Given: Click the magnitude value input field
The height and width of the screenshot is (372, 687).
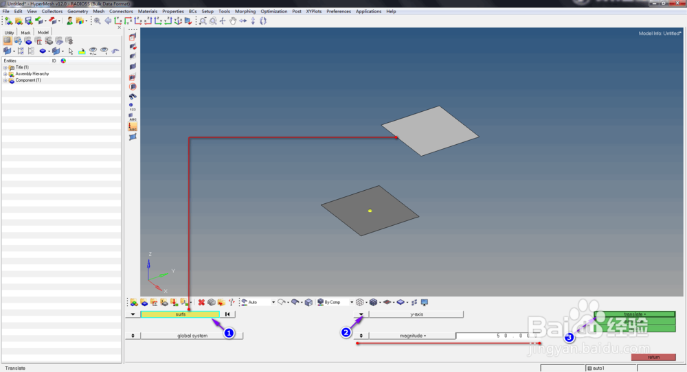Looking at the screenshot, I should 497,336.
